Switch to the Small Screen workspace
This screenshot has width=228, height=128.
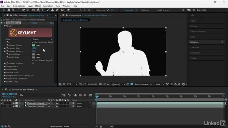click(x=163, y=10)
